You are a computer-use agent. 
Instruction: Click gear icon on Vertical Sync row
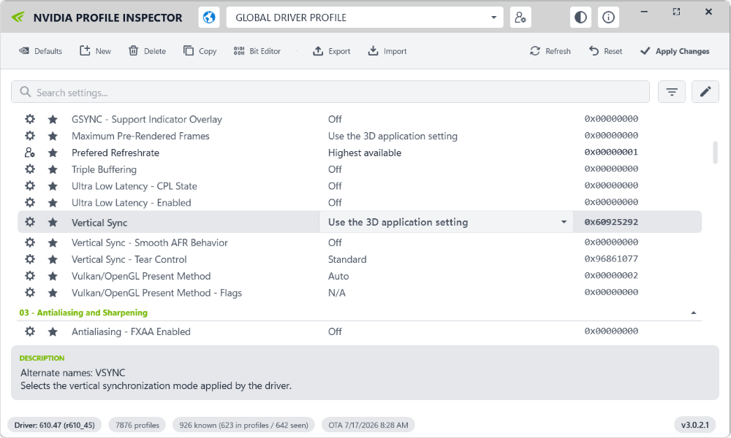pos(30,222)
